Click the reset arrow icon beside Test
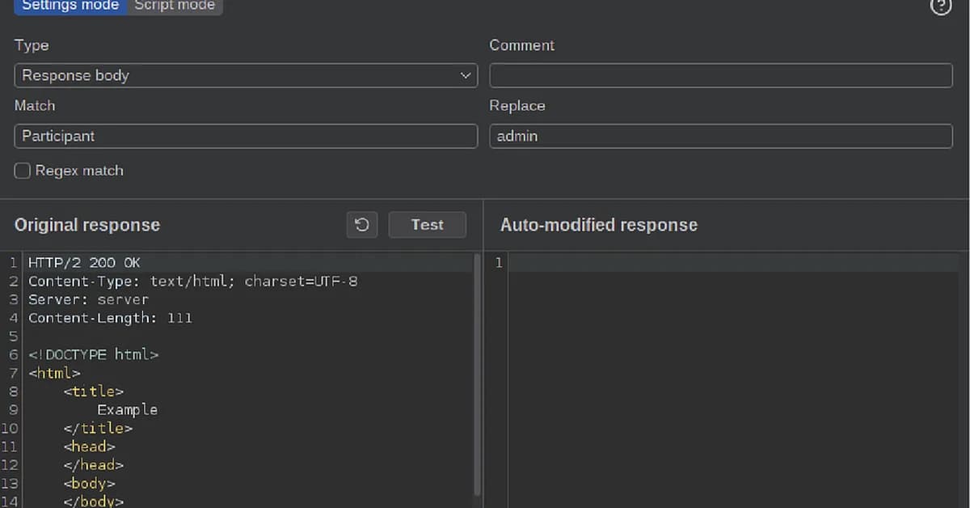 coord(362,225)
